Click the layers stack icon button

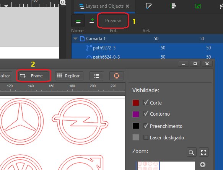78,21
